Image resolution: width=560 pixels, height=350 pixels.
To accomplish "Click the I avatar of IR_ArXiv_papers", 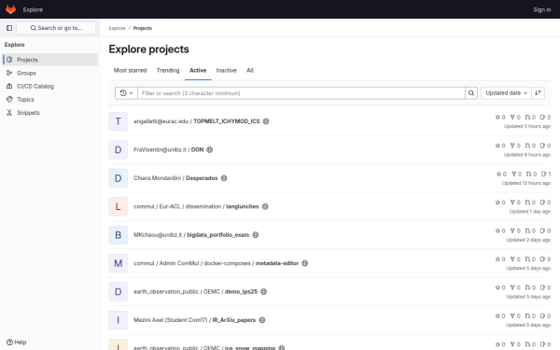I will click(x=119, y=320).
